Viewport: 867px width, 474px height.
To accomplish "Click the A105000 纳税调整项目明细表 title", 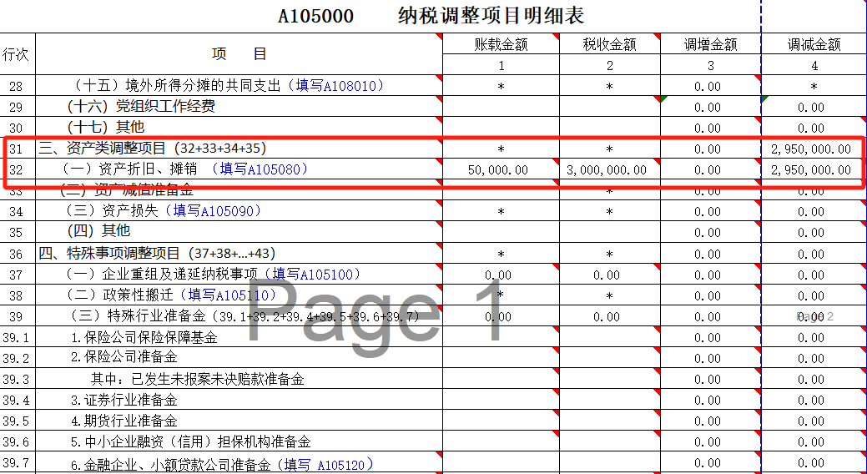I will point(431,16).
